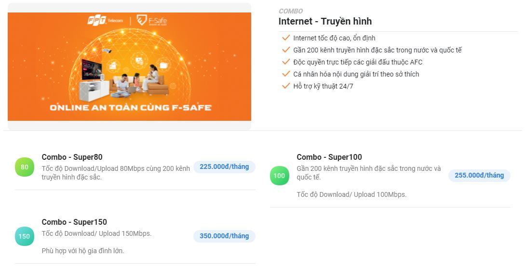Click the ONLINE AN TOÀN CÙNG F-SAFE slogan

(130, 107)
